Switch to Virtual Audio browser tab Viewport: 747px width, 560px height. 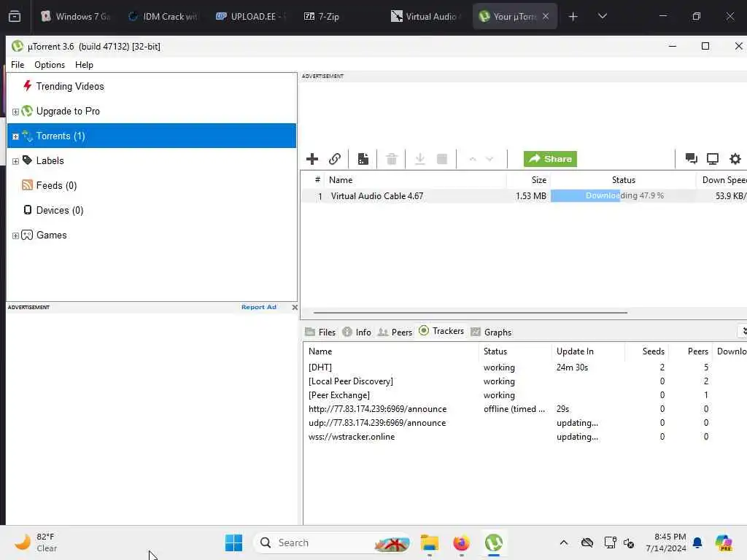pos(426,17)
